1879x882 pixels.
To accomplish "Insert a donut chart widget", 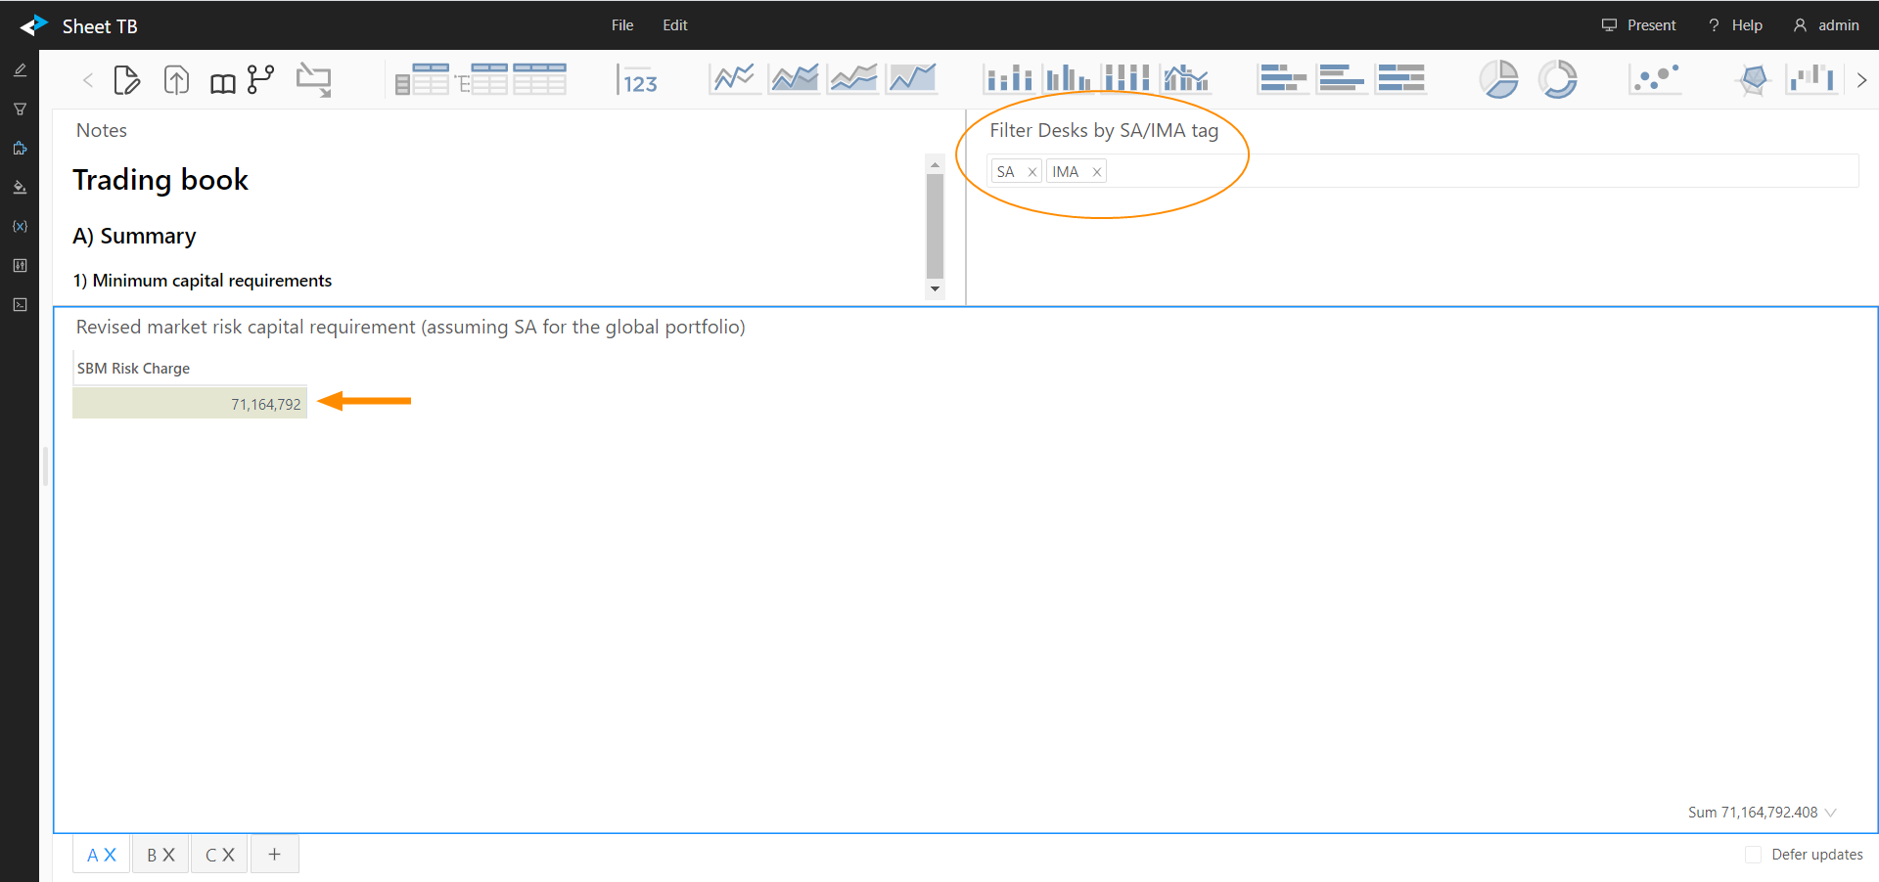I will 1557,79.
